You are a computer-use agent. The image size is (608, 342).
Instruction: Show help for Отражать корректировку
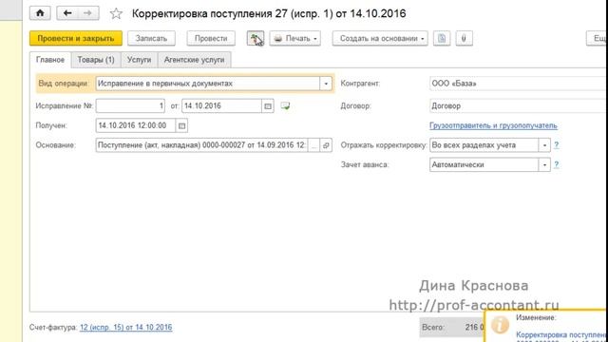(x=557, y=145)
